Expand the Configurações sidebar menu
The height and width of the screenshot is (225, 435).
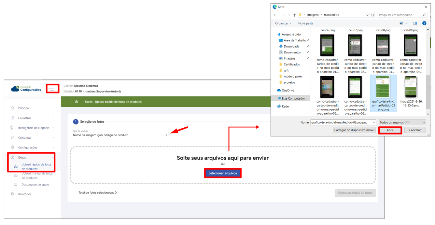pos(28,148)
